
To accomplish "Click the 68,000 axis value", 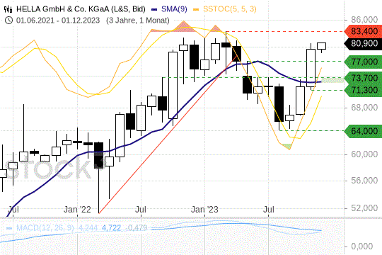I will (x=364, y=108).
